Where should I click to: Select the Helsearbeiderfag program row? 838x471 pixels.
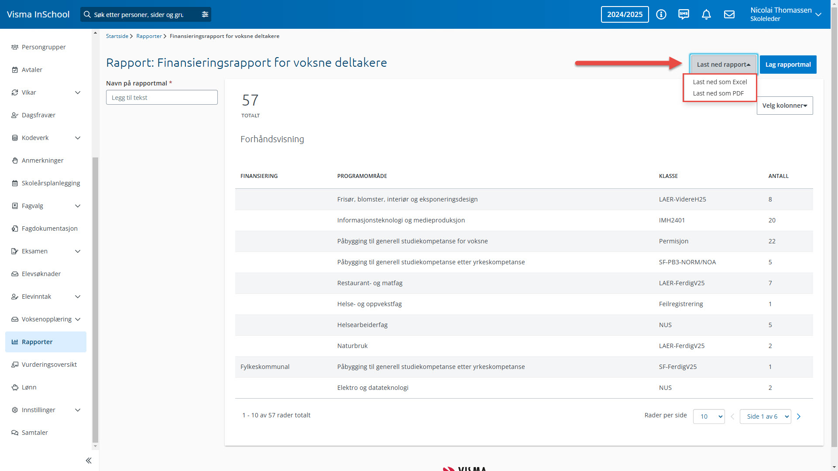[524, 325]
